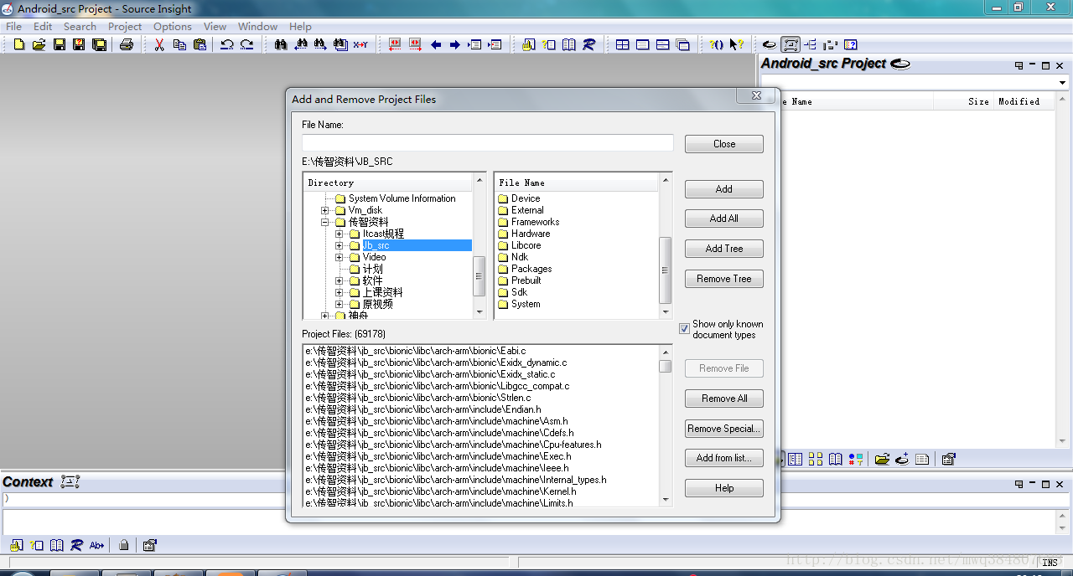Click the Paste clipboard icon
1073x576 pixels.
point(200,44)
